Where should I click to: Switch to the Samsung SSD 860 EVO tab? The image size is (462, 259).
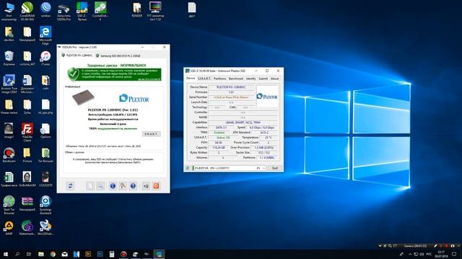118,55
